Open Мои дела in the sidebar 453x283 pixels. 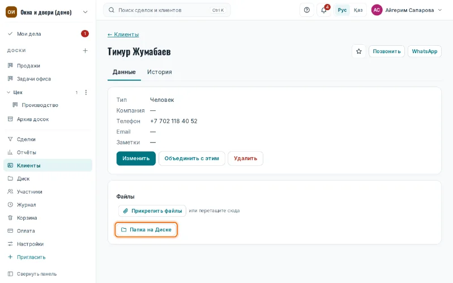48,34
